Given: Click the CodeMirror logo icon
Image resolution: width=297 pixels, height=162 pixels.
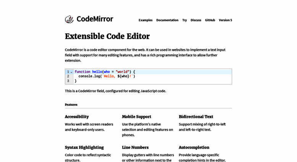Looking at the screenshot, I should coord(69,19).
